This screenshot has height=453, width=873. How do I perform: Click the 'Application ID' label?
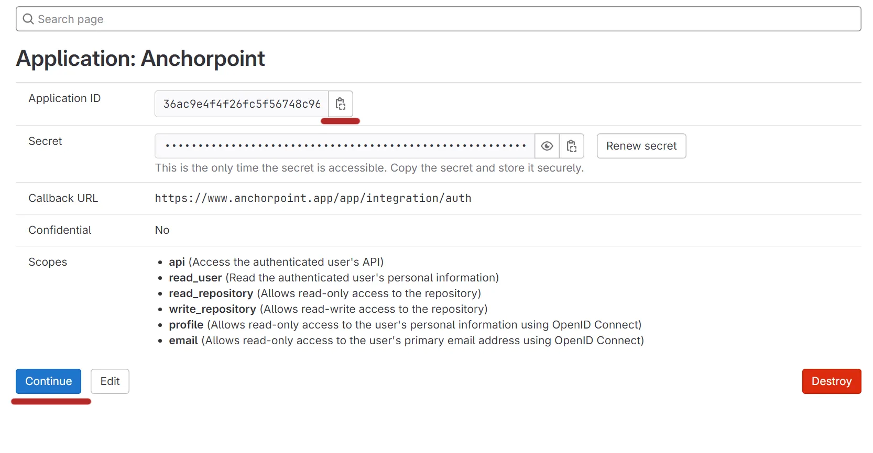click(64, 98)
